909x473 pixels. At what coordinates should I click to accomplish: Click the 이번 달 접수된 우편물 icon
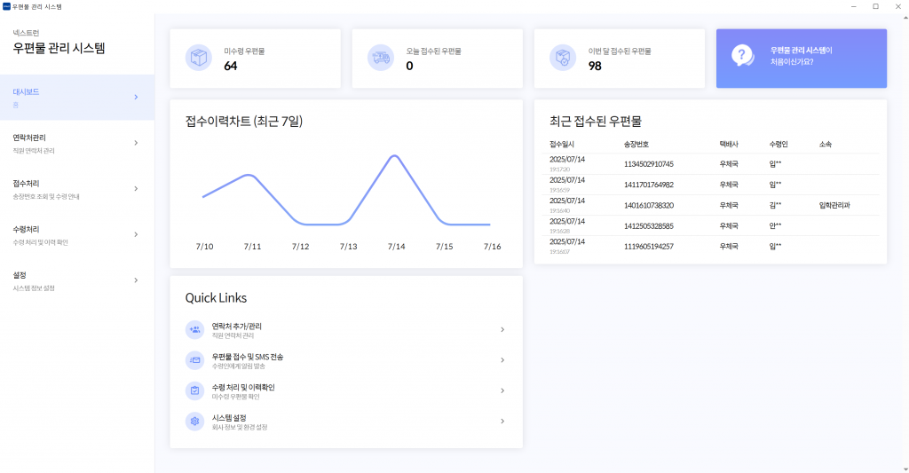[x=563, y=58]
